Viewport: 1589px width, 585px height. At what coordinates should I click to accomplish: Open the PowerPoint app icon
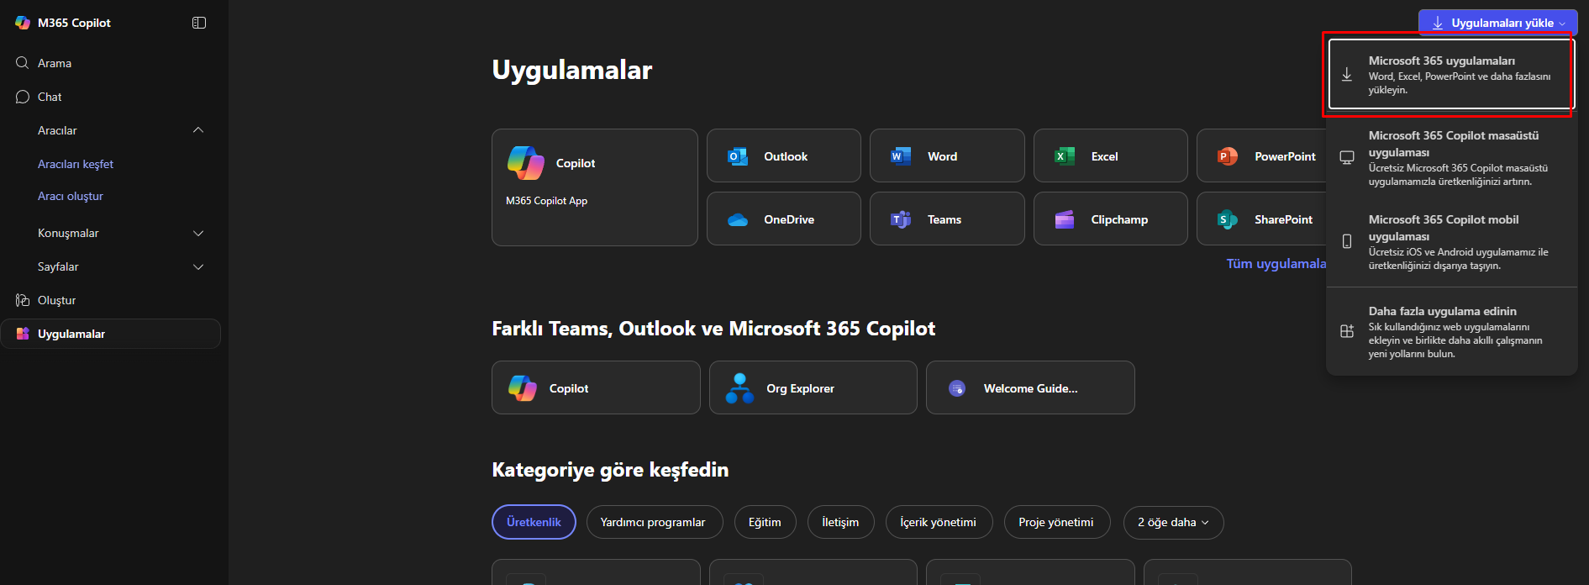click(1228, 156)
